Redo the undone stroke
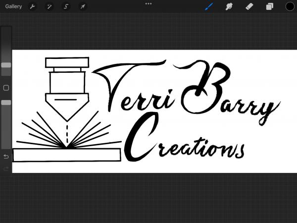The image size is (297, 223). point(6,168)
